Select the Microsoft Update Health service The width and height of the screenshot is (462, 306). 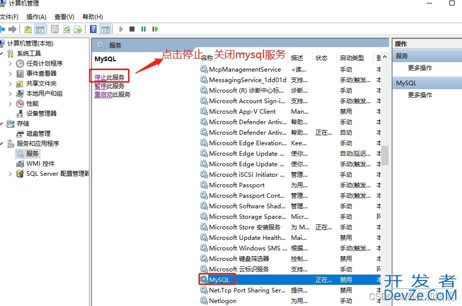290,237
